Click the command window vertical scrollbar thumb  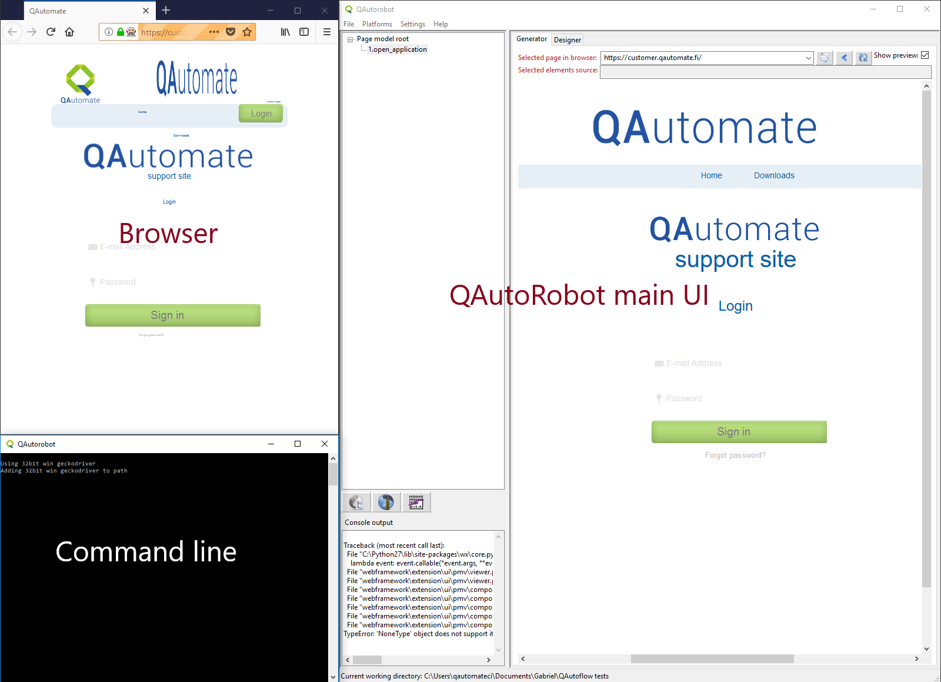[333, 474]
